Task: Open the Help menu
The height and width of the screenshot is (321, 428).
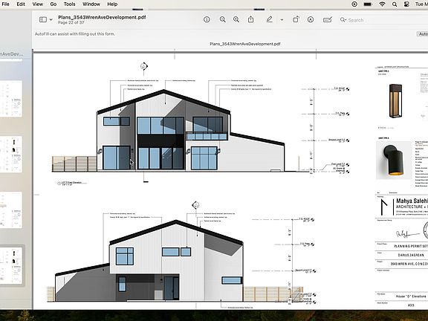Action: tap(112, 4)
